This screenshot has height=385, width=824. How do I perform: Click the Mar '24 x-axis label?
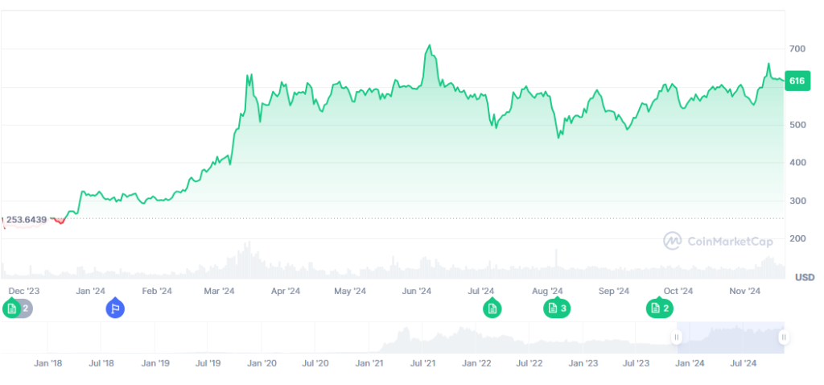(x=219, y=291)
